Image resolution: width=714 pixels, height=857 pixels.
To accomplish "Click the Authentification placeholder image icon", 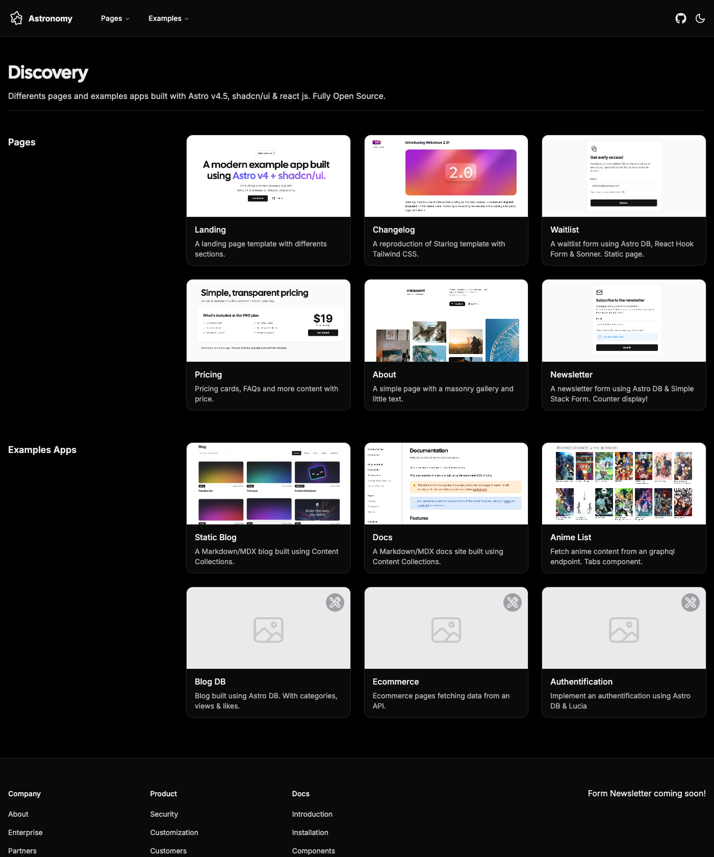I will (624, 630).
